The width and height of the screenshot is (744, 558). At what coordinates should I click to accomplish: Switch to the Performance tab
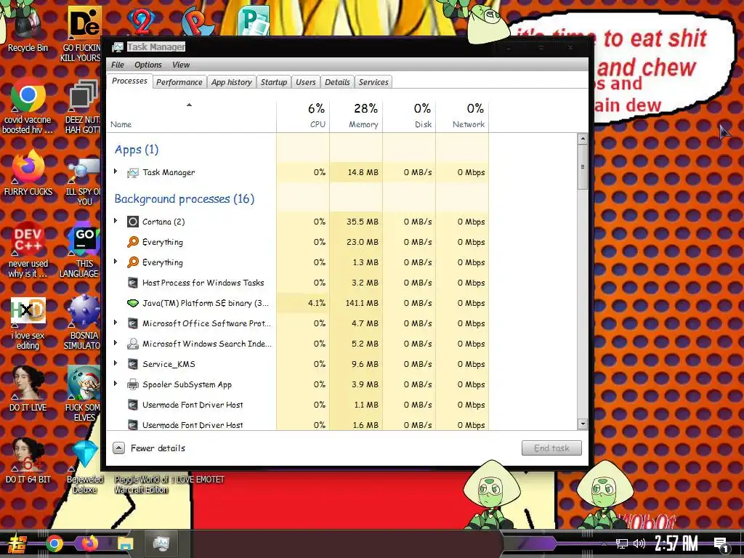click(x=179, y=82)
